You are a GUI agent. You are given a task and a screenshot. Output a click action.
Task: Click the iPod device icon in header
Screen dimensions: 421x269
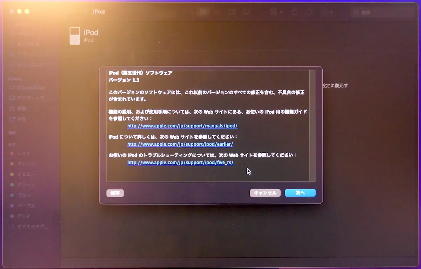(75, 35)
